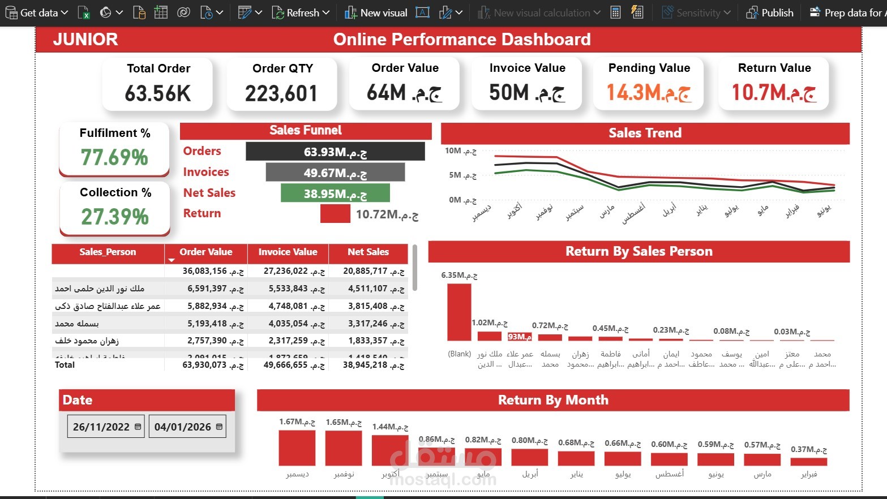The height and width of the screenshot is (499, 887).
Task: Select the فبراير bar showing 0.37M
Action: pos(809,462)
